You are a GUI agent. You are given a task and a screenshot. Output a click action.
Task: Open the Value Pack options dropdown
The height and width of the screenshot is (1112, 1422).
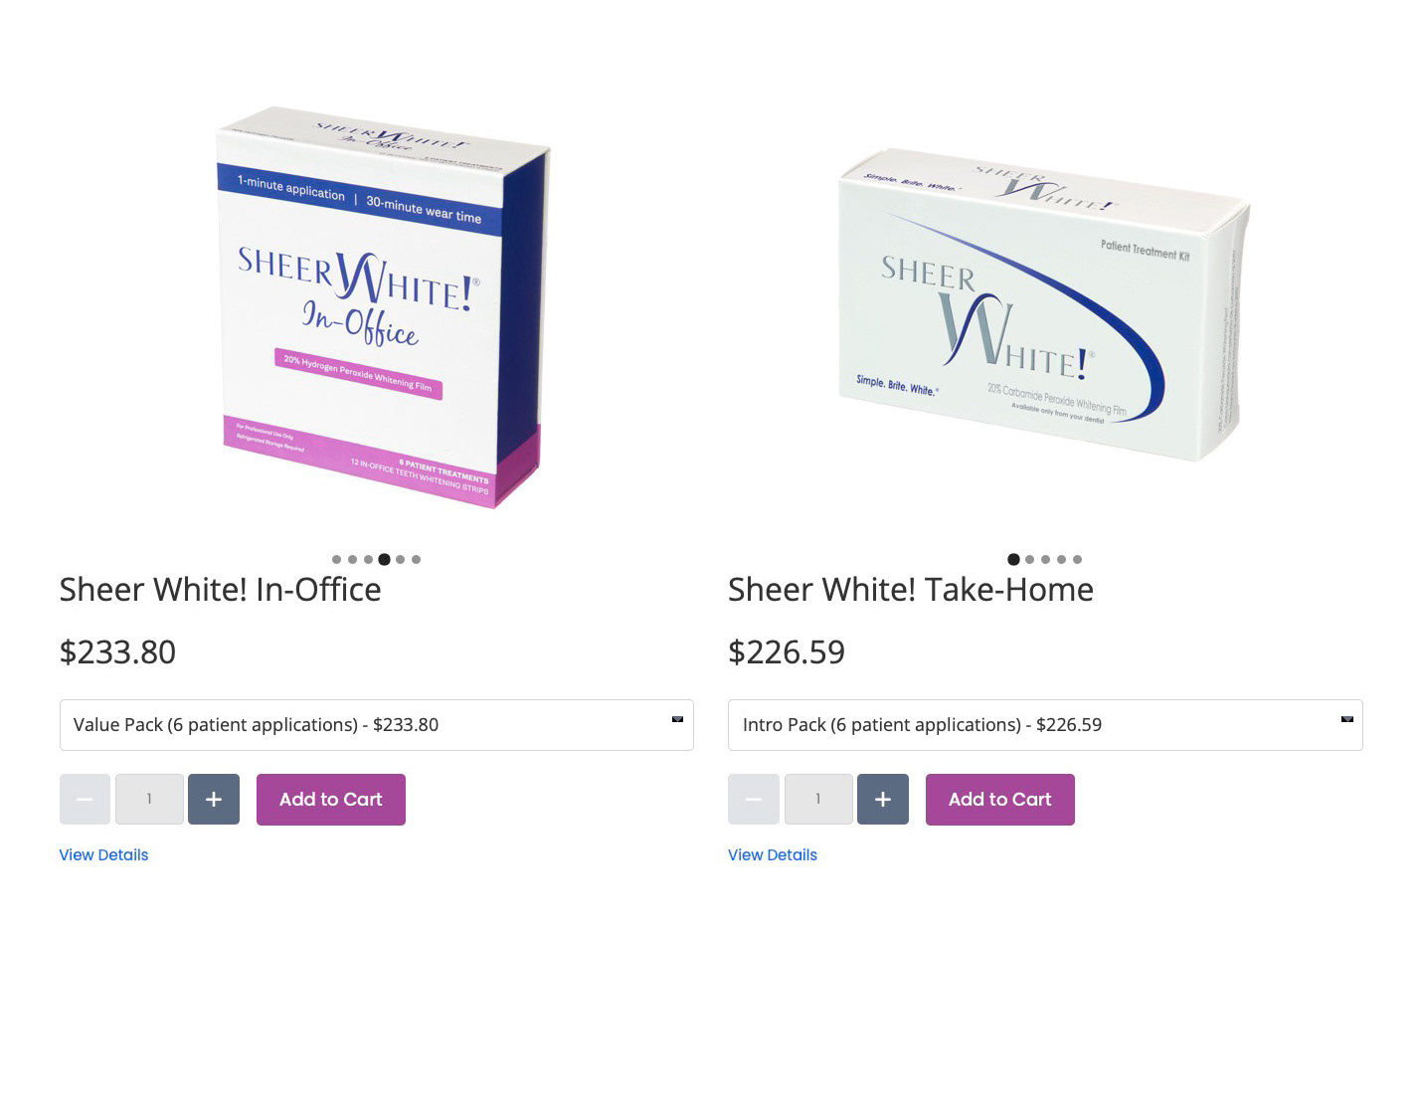377,725
